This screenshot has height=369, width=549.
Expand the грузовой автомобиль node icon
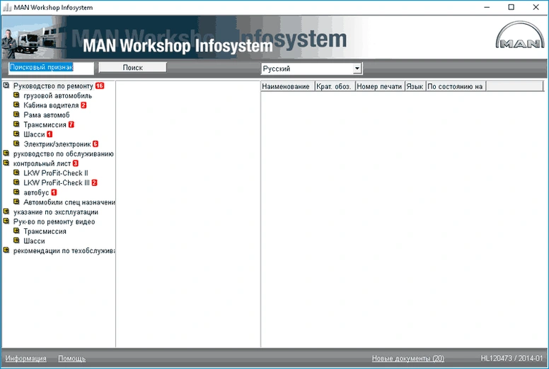(16, 95)
